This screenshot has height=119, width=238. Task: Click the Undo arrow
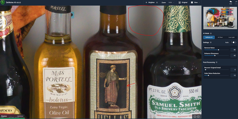pyautogui.click(x=230, y=2)
